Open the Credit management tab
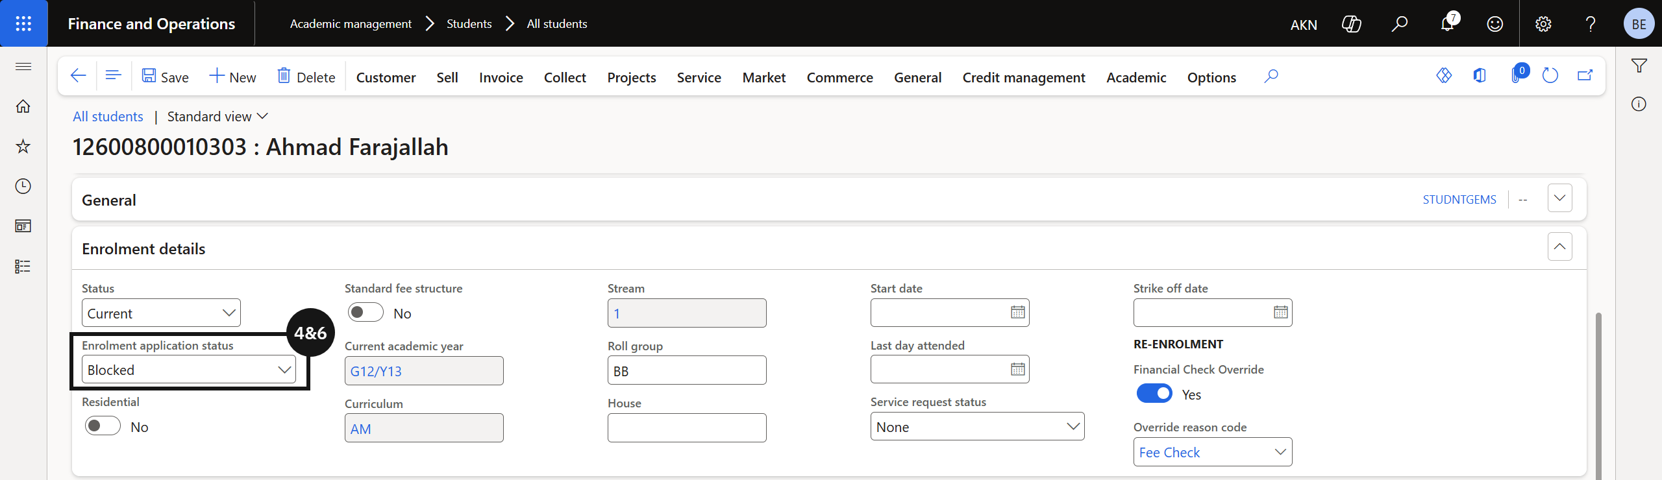Viewport: 1662px width, 480px height. click(1024, 77)
